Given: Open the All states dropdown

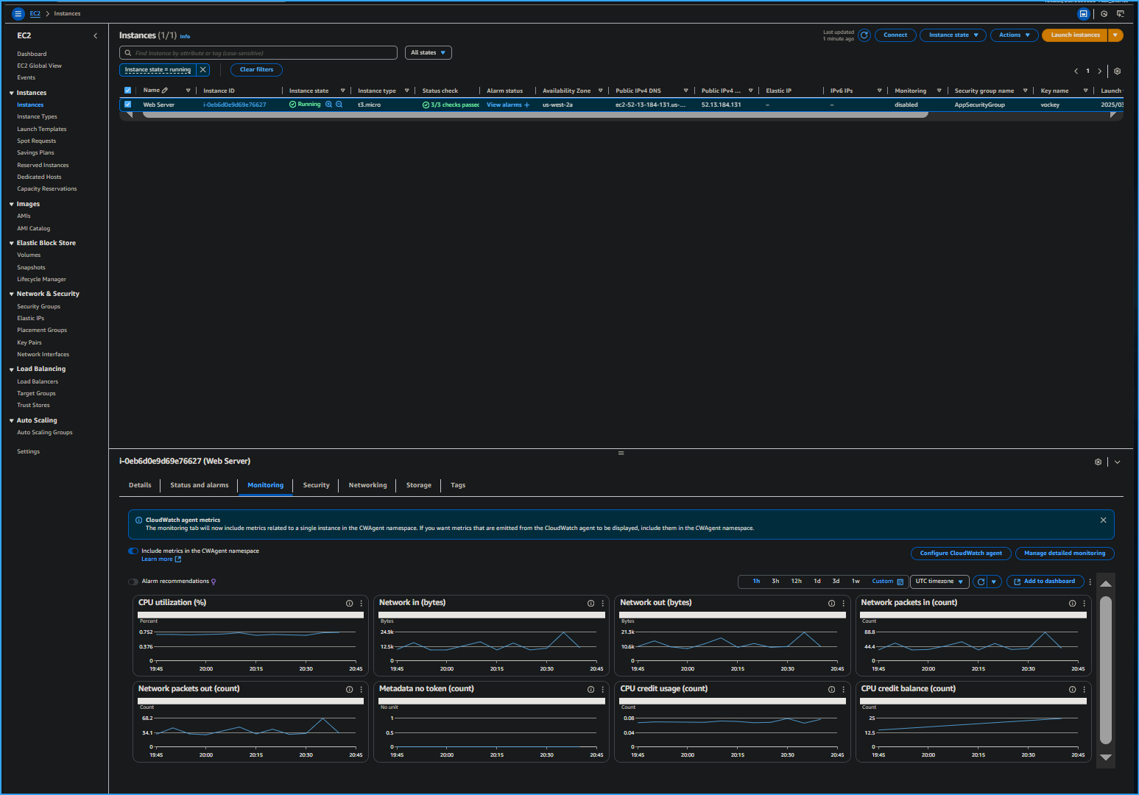Looking at the screenshot, I should (x=428, y=52).
